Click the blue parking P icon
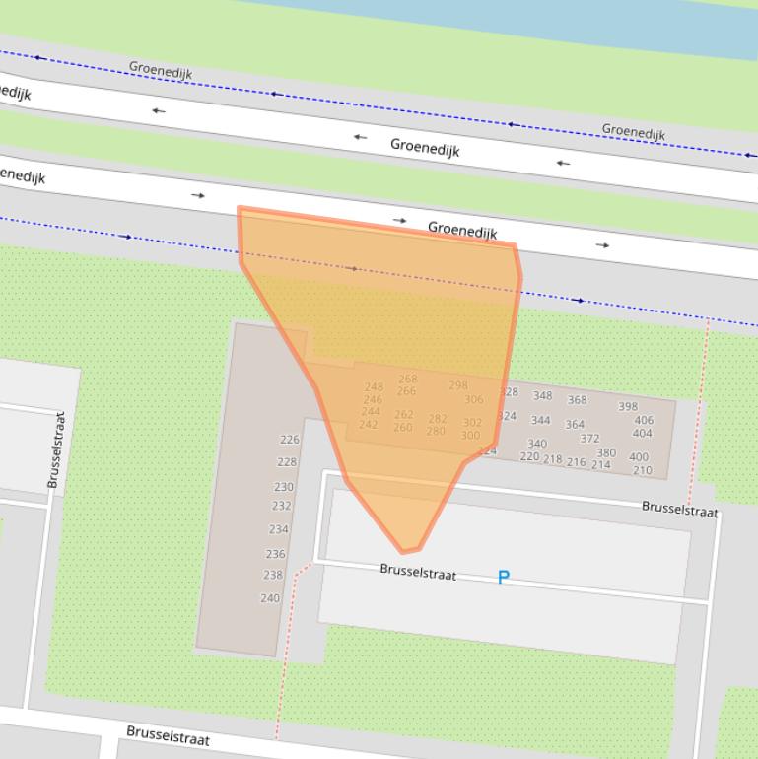 tap(504, 577)
